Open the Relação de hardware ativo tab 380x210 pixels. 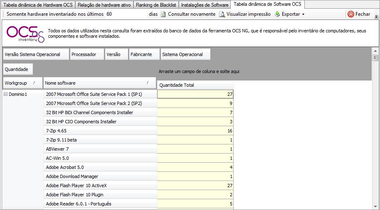(104, 5)
